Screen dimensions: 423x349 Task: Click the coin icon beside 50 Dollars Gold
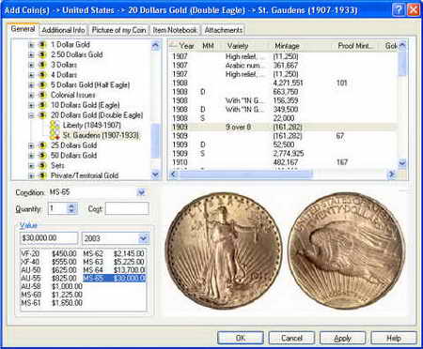click(42, 156)
